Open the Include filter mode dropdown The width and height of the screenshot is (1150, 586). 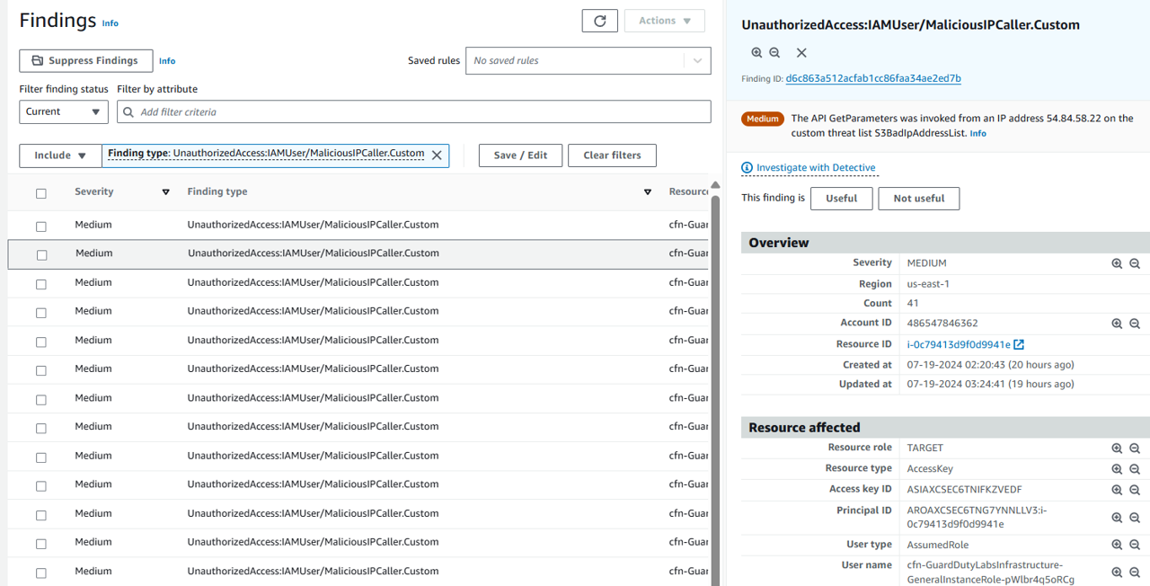(60, 155)
